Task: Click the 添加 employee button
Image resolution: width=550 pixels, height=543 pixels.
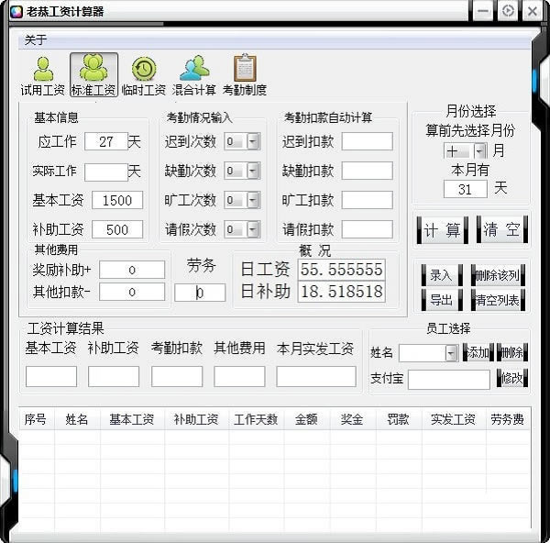Action: 478,352
